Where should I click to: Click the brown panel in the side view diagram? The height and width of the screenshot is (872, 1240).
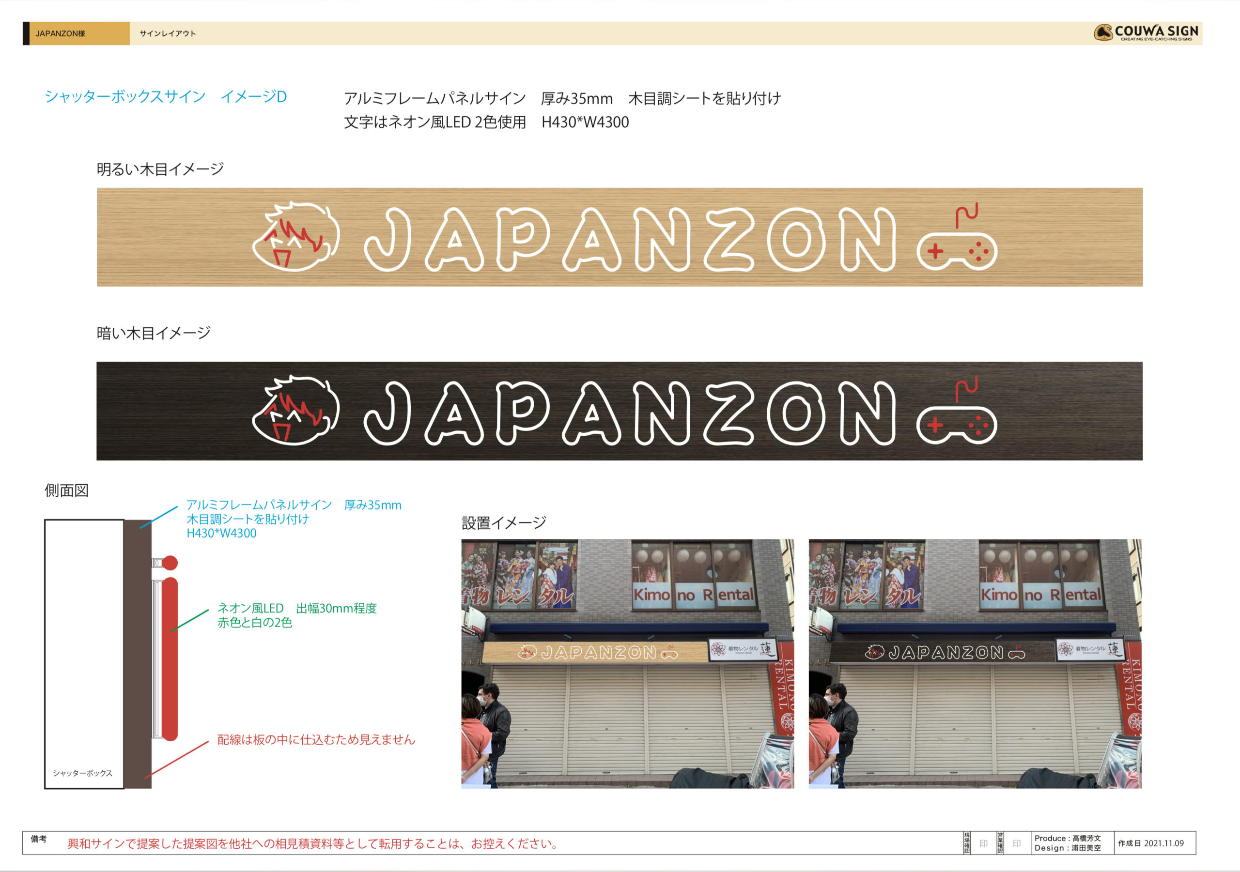coord(138,654)
